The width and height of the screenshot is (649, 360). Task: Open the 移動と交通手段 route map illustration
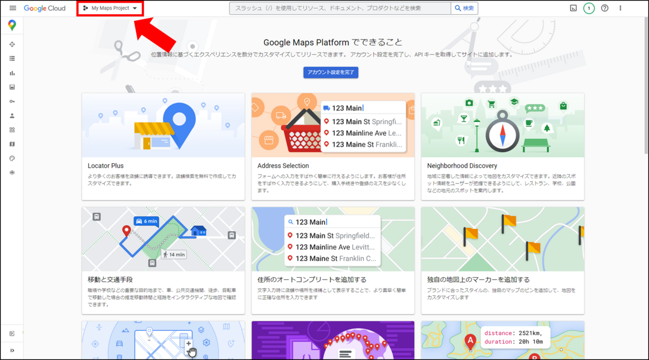pos(163,239)
